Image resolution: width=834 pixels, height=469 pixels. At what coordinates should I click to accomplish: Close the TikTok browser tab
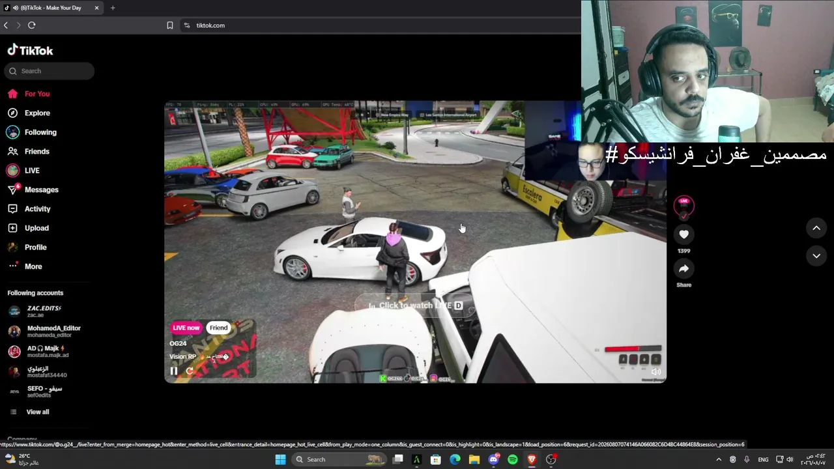(96, 8)
